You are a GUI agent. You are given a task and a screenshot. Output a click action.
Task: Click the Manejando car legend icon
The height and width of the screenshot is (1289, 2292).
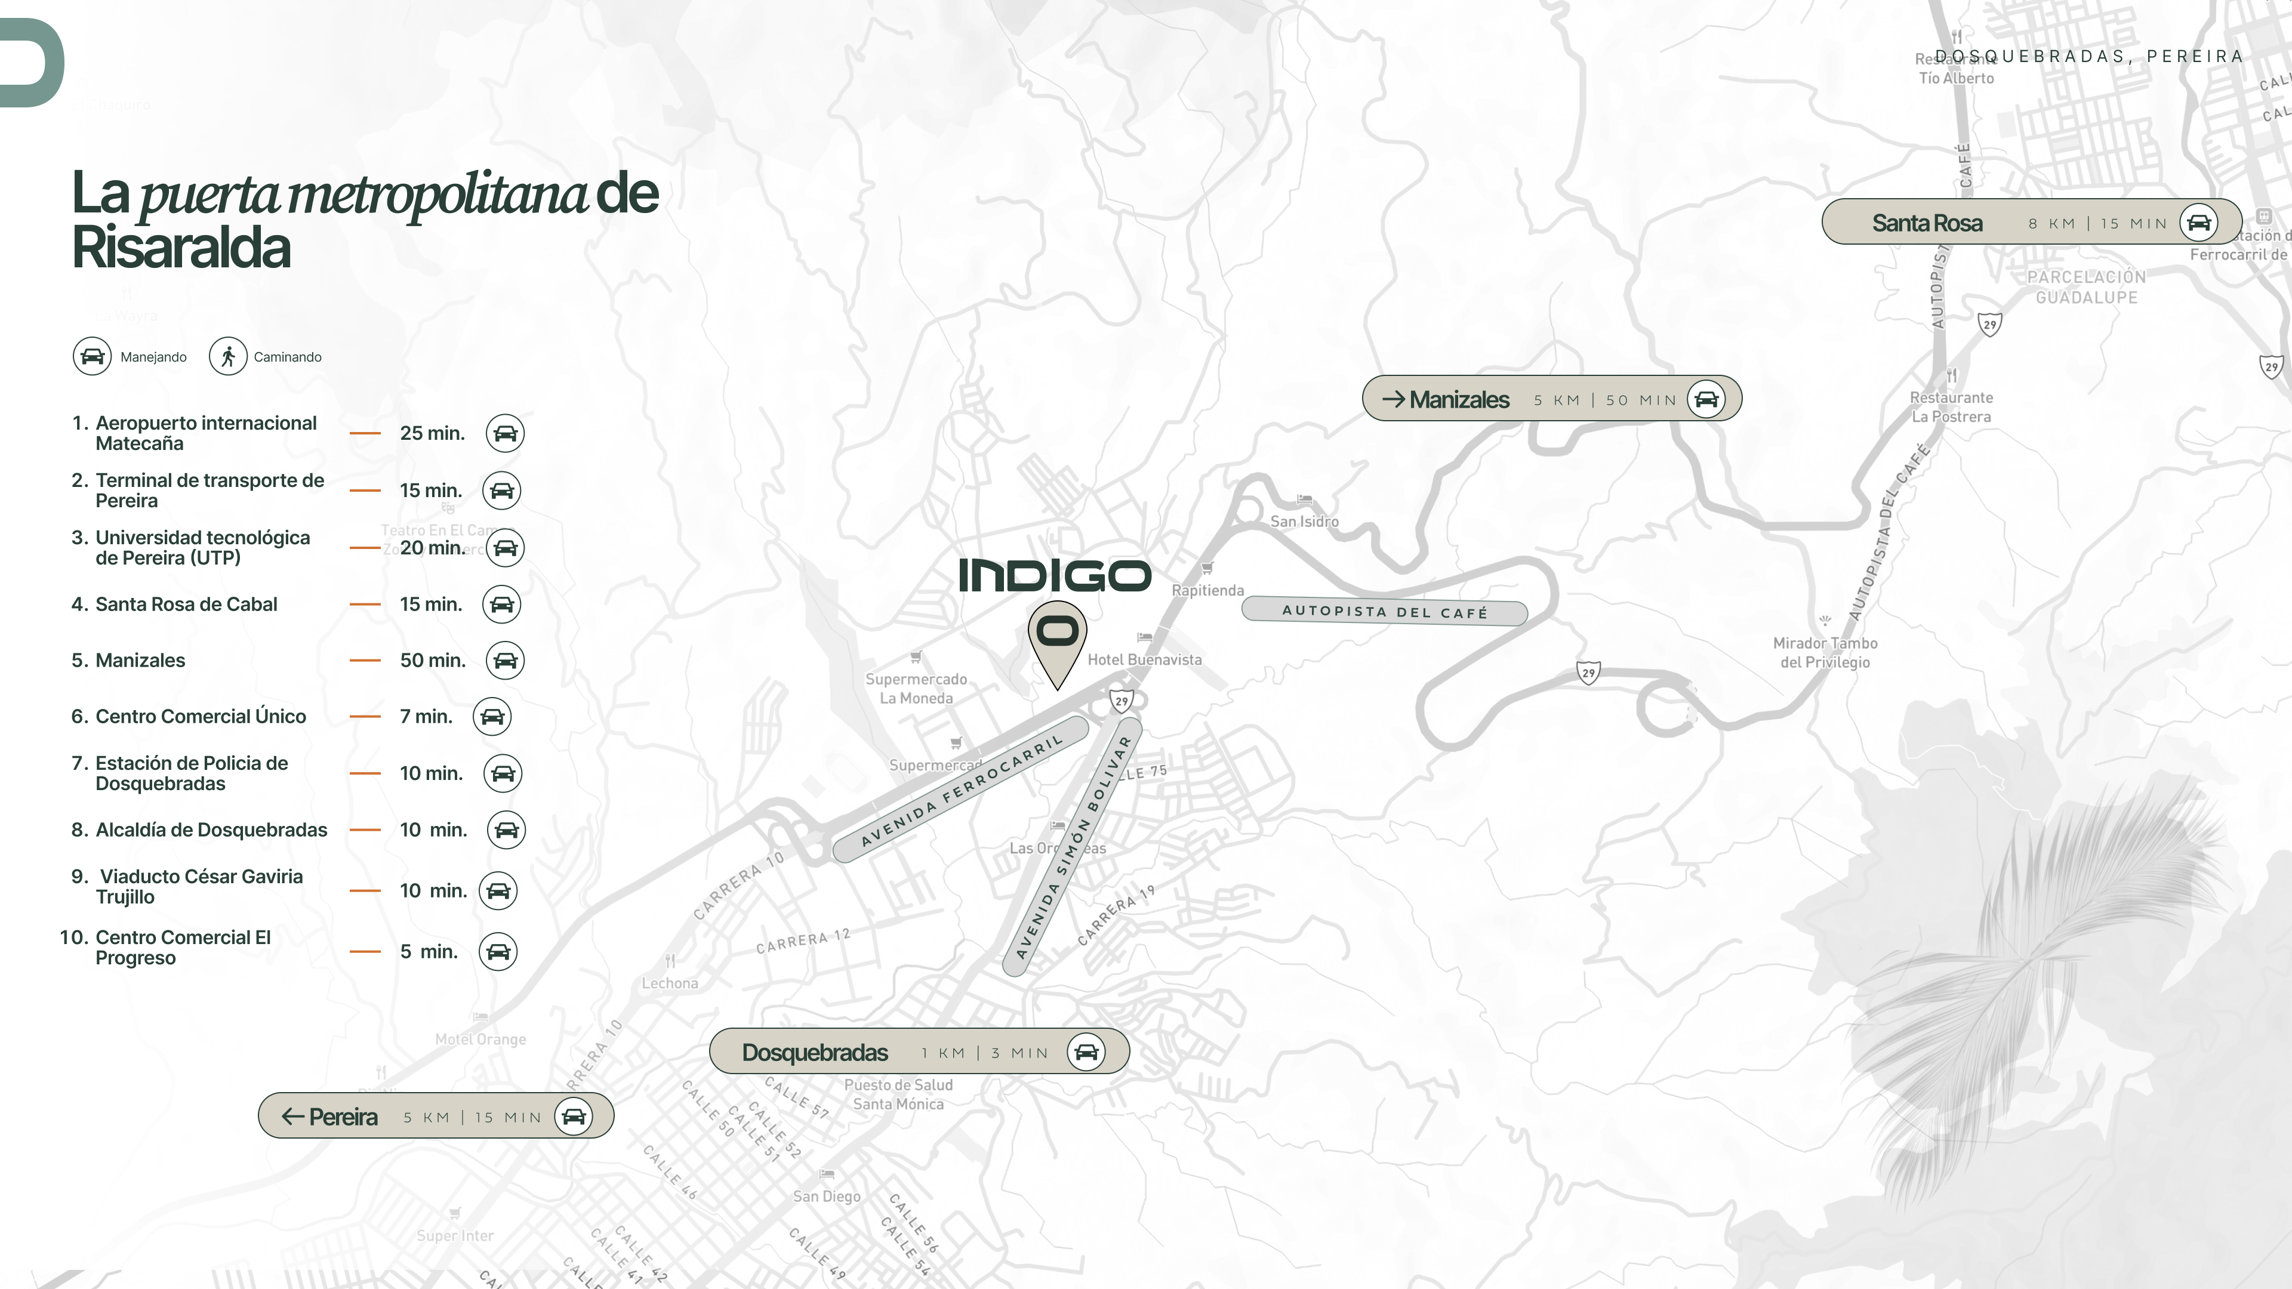click(x=92, y=357)
